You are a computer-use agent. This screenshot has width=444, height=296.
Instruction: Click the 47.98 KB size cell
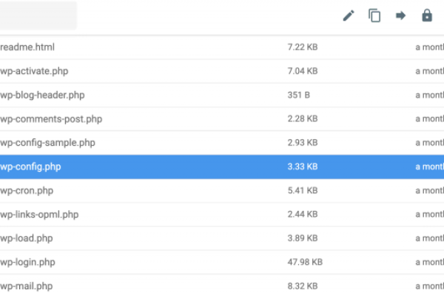point(305,262)
